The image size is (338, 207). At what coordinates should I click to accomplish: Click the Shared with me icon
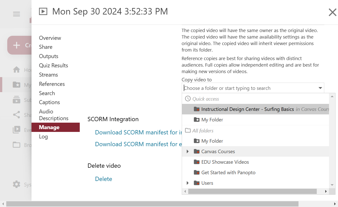[x=16, y=115]
